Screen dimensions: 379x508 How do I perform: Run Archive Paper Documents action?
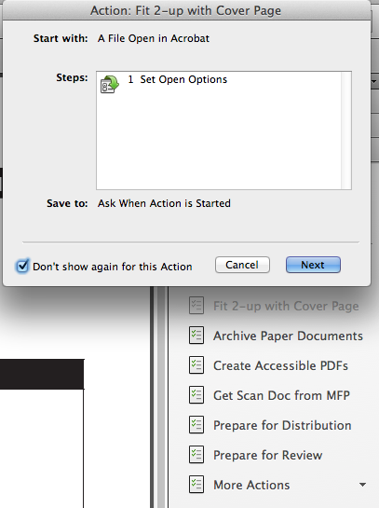click(288, 336)
